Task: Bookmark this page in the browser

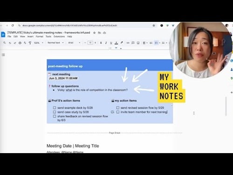Action: pos(154,25)
